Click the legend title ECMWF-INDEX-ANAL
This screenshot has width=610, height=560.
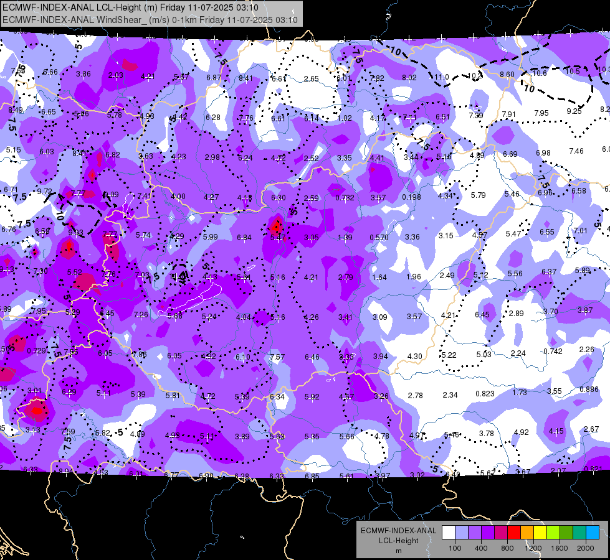[398, 531]
